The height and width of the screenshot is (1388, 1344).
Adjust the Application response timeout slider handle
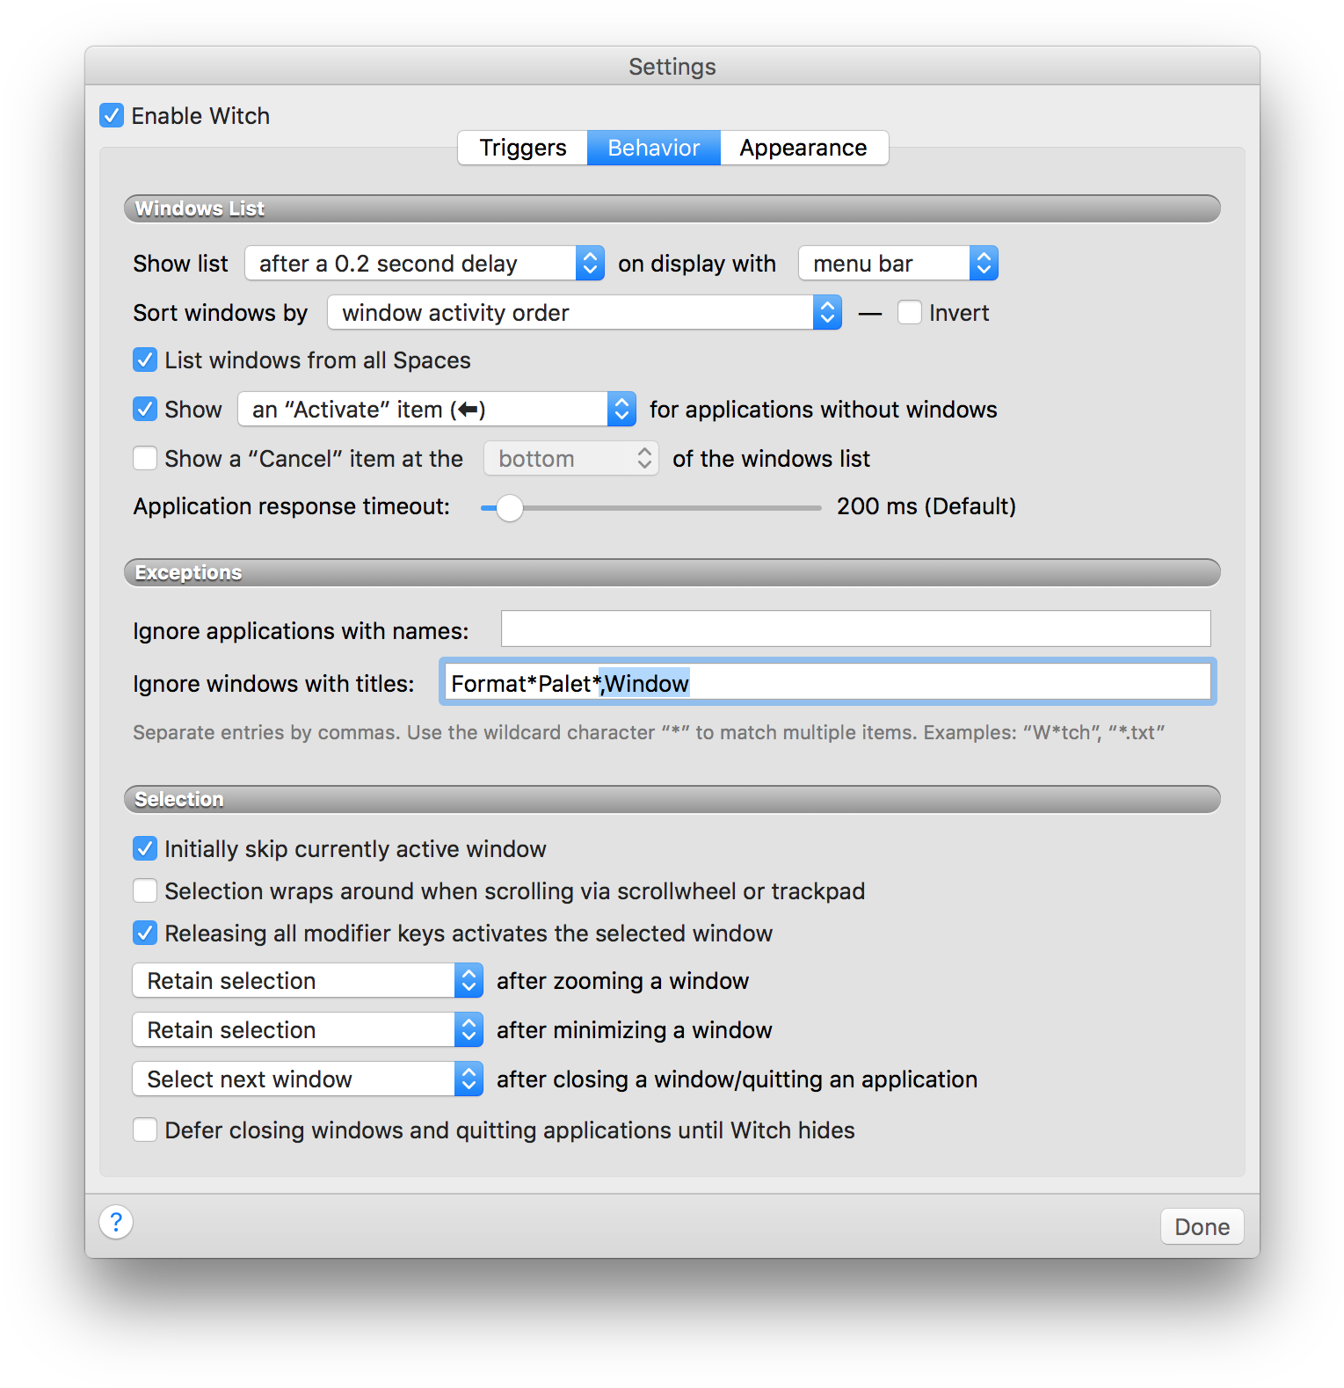[x=509, y=507]
